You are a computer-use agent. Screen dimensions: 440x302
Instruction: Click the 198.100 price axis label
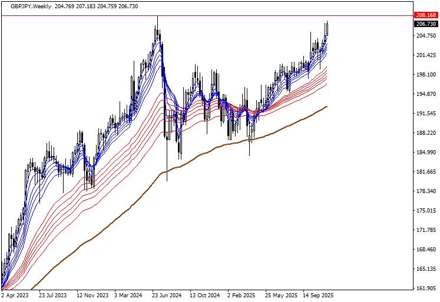(x=425, y=75)
